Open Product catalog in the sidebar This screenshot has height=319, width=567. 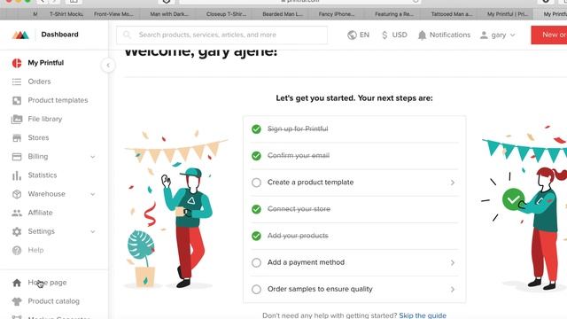pos(53,301)
